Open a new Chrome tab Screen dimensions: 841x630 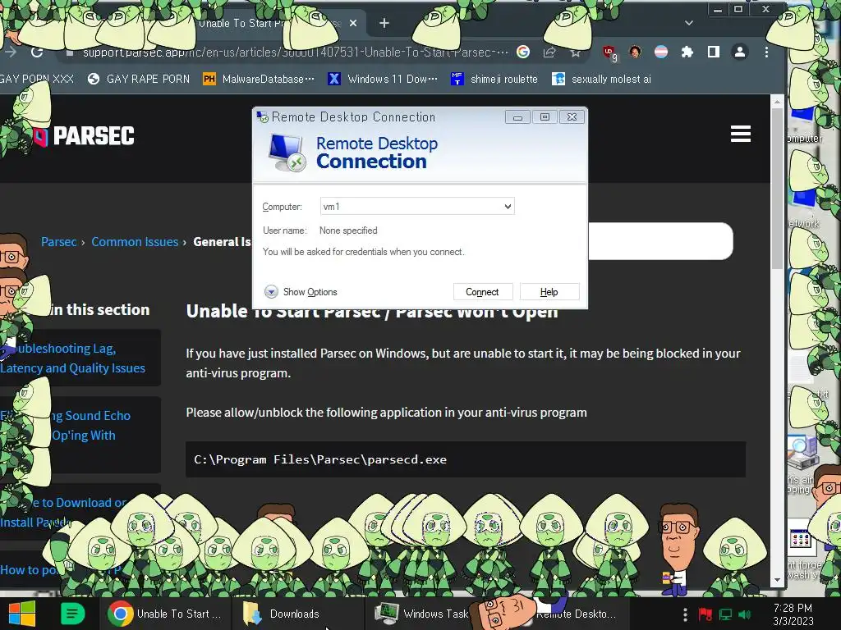point(384,23)
